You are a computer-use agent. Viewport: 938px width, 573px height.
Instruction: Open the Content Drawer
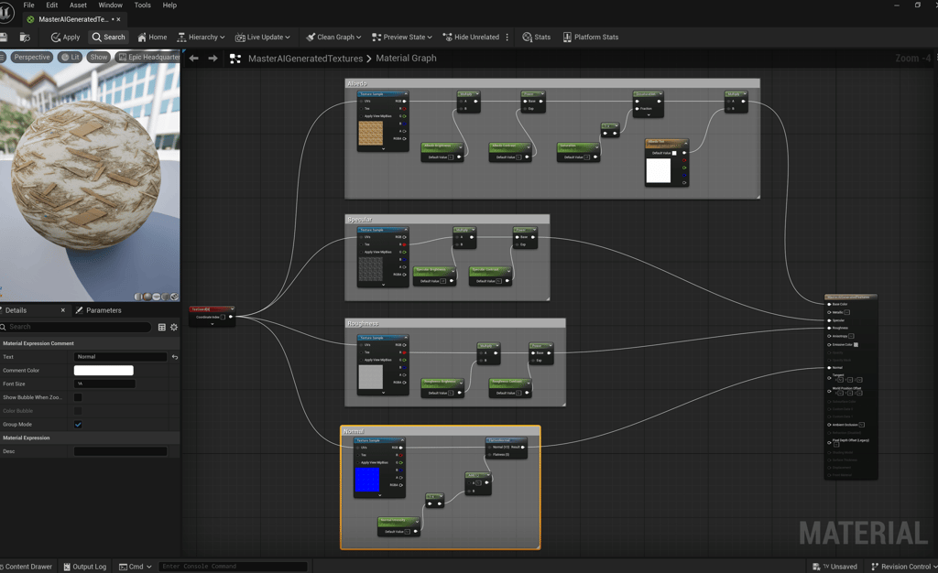pyautogui.click(x=27, y=567)
